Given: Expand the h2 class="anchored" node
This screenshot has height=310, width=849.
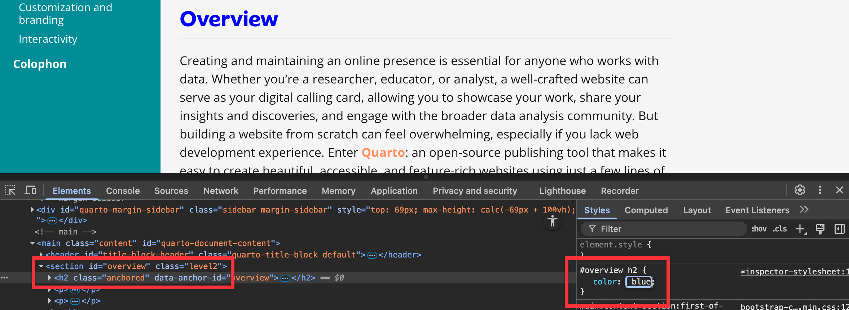Looking at the screenshot, I should click(50, 278).
